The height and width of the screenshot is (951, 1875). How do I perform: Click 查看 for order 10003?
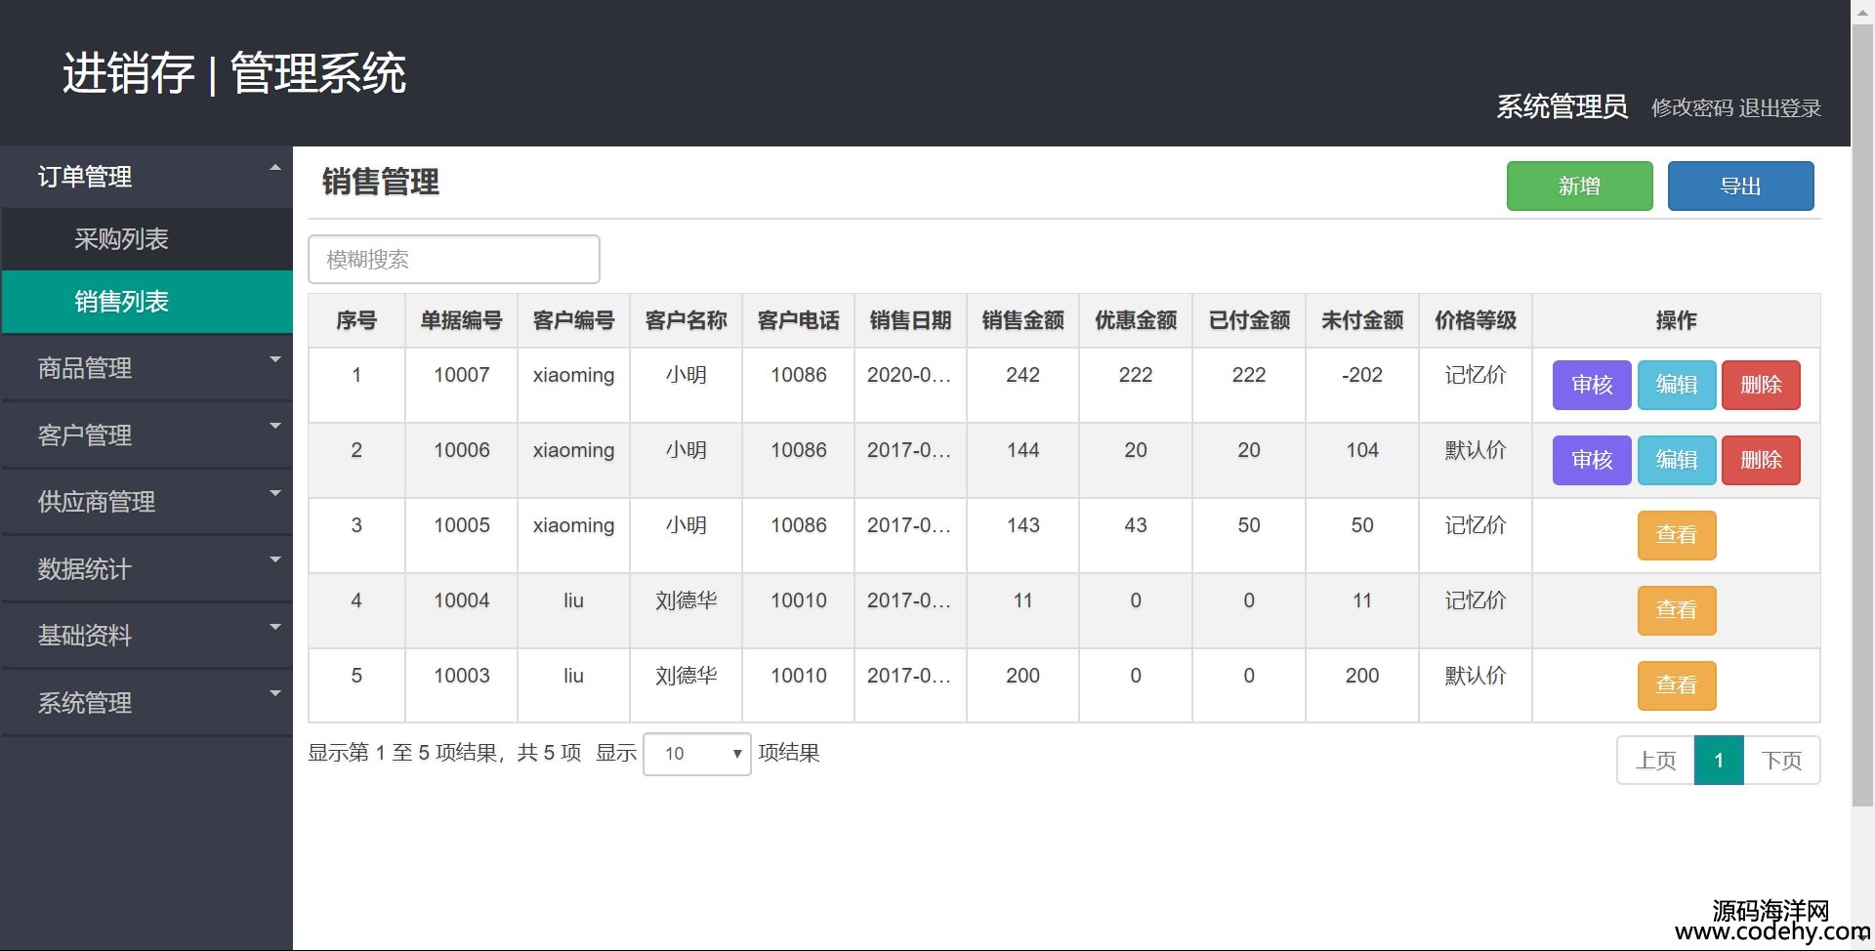coord(1677,685)
